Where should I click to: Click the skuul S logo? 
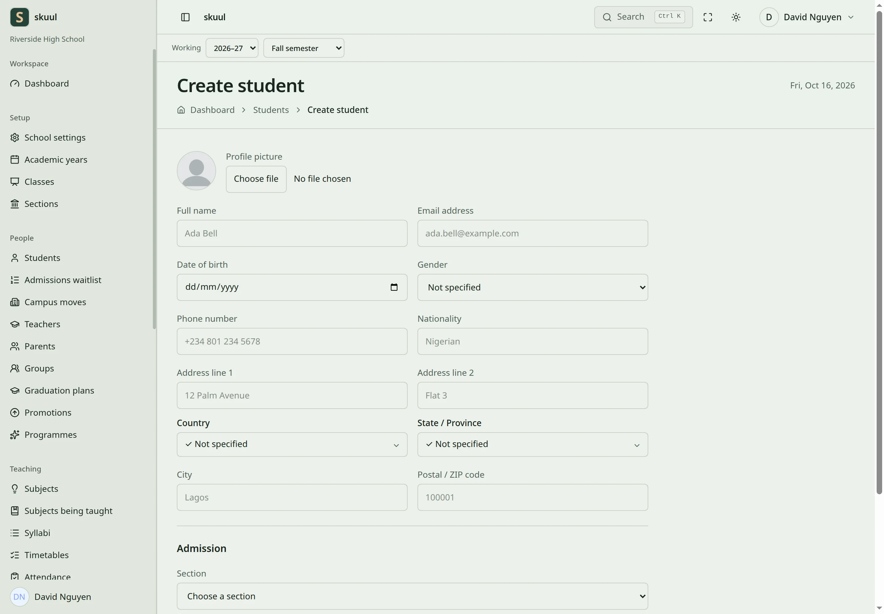click(x=20, y=17)
